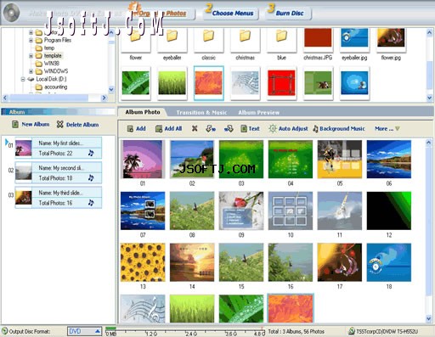
Task: Click New Album button
Action: tap(31, 124)
